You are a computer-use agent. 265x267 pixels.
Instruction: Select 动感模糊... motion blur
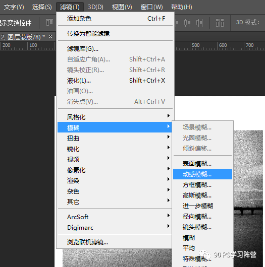[x=202, y=174]
